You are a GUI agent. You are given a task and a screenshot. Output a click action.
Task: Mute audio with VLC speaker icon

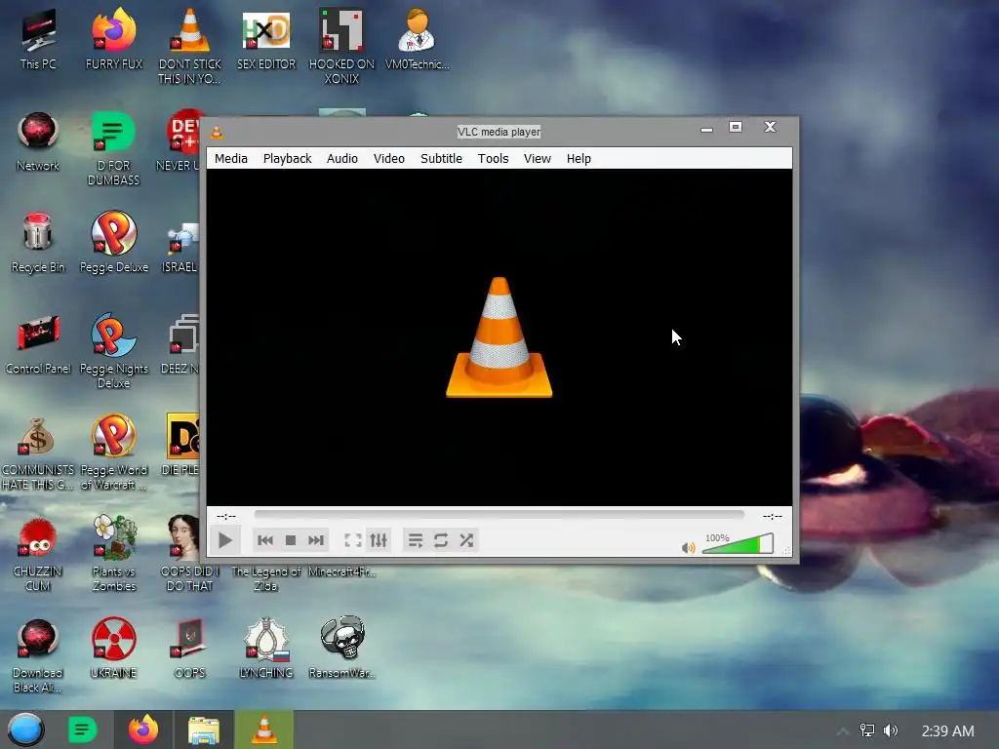[x=688, y=548]
